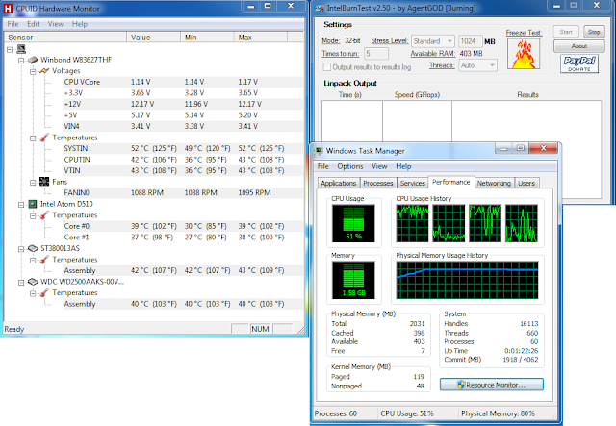616x426 pixels.
Task: Open Hardware Monitor View menu
Action: (56, 24)
